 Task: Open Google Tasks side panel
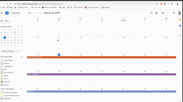[x=180, y=26]
